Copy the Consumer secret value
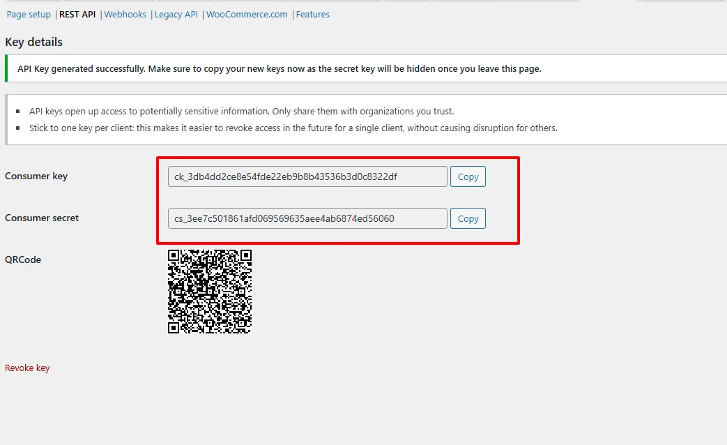727x445 pixels. (468, 218)
